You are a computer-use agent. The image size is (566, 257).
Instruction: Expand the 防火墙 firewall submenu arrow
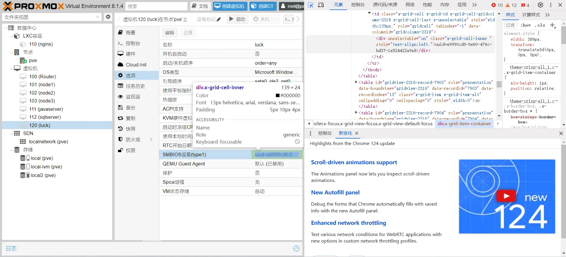coord(151,140)
